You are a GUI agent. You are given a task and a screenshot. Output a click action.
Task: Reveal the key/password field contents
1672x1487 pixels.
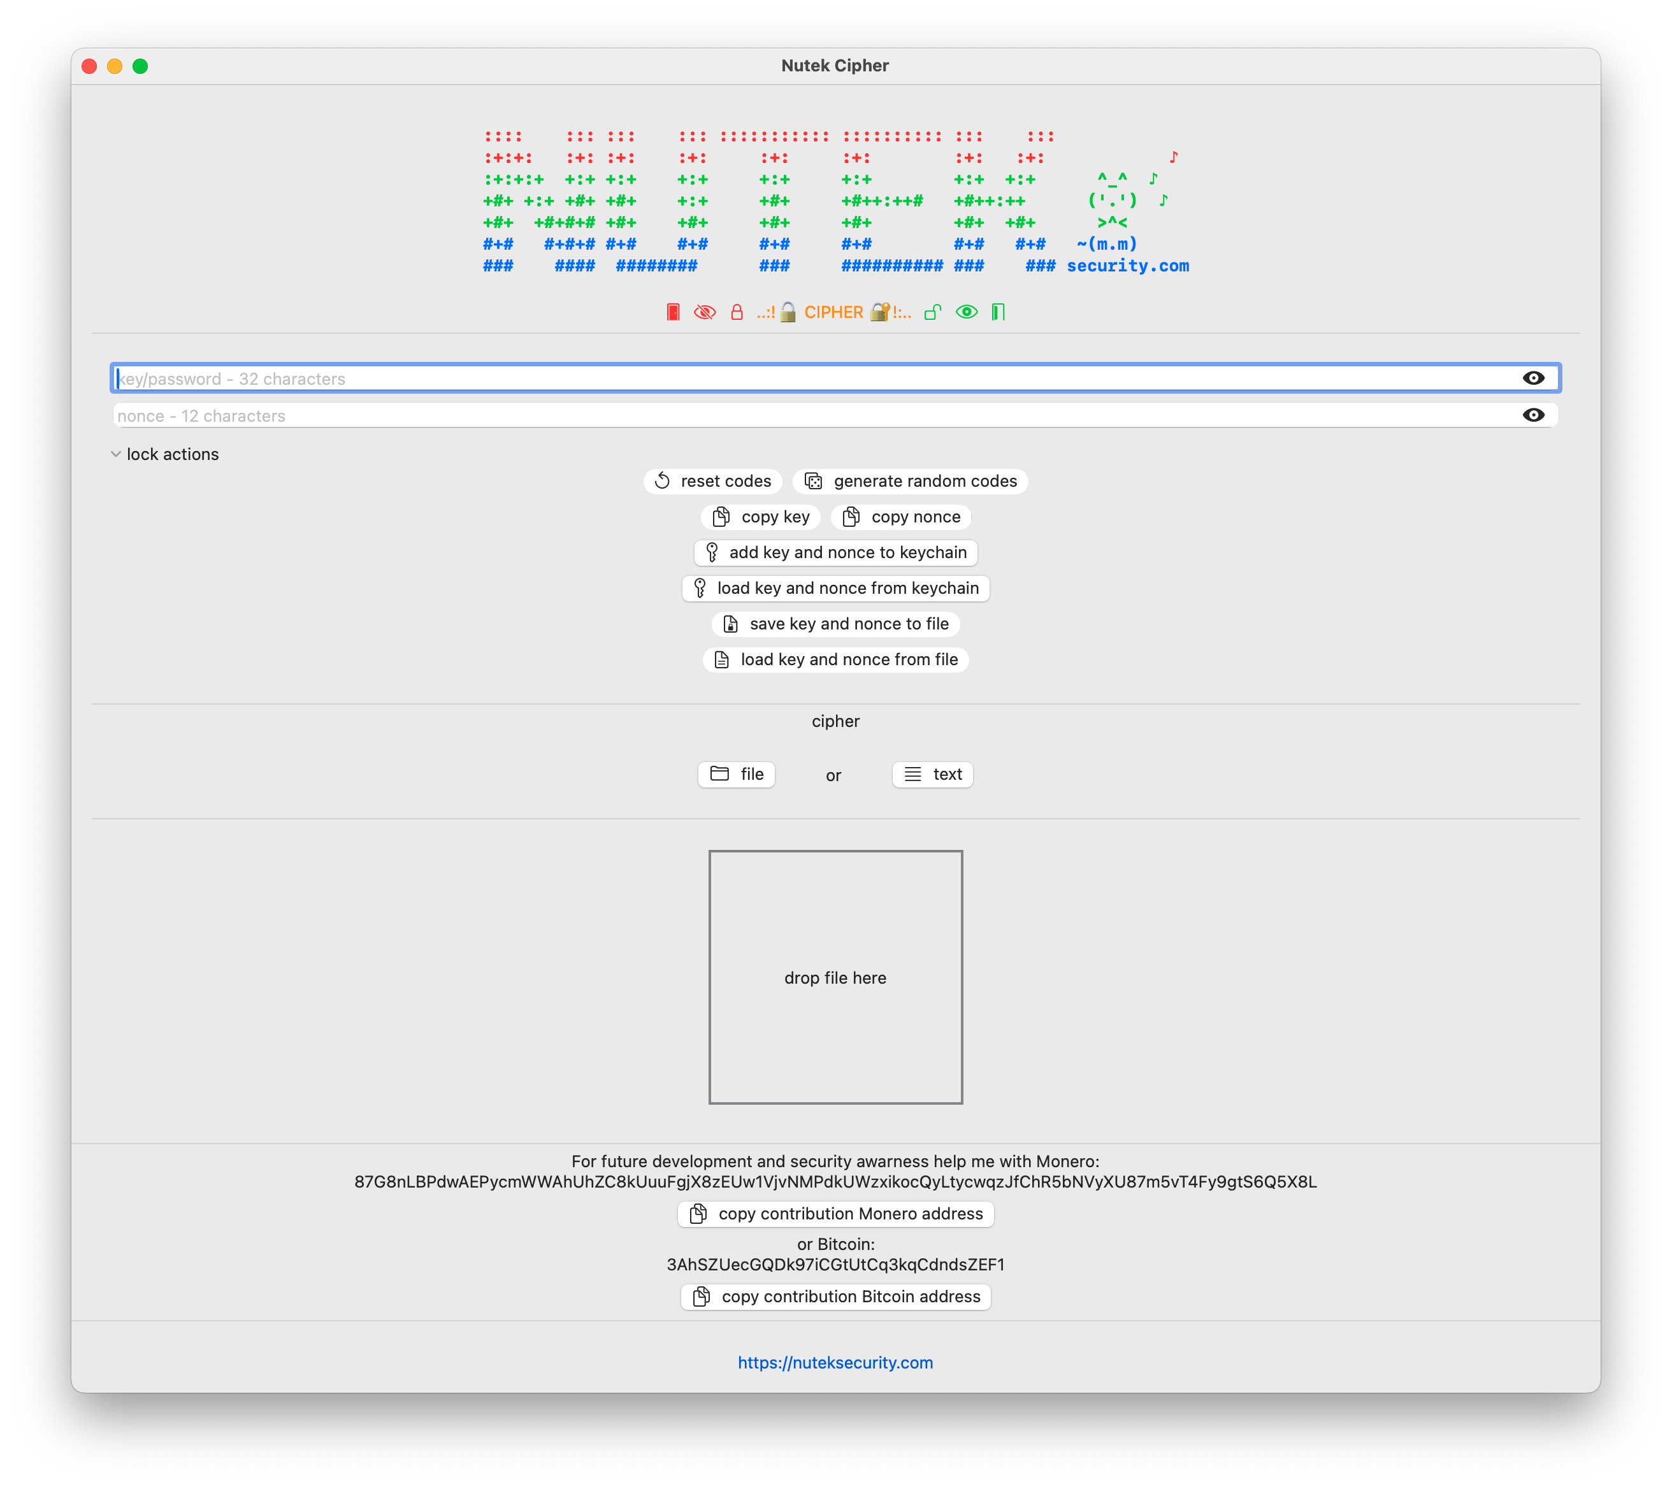[x=1534, y=378]
